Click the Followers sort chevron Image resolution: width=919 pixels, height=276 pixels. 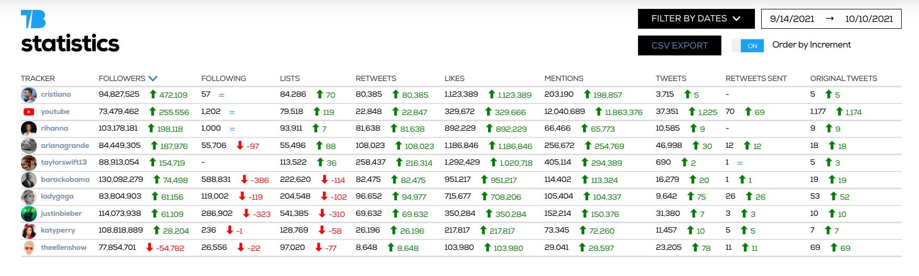pyautogui.click(x=153, y=78)
